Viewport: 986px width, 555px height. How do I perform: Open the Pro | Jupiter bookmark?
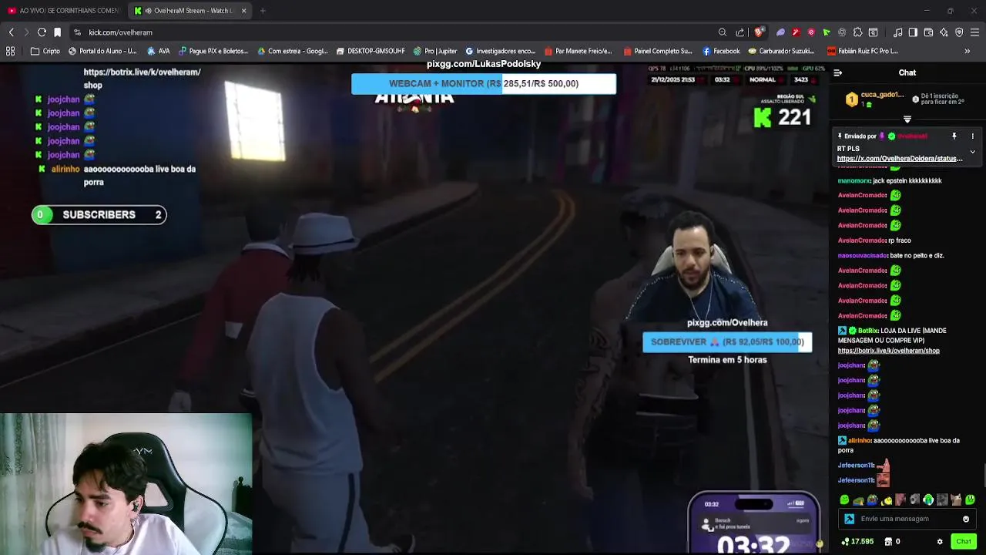pos(435,51)
